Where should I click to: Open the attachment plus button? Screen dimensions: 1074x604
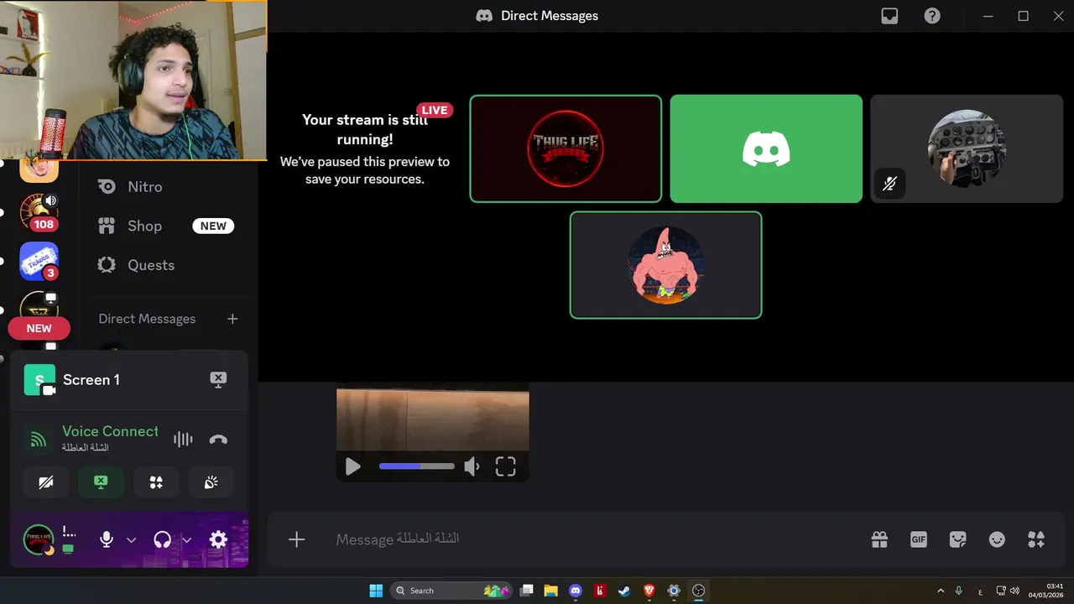(x=296, y=539)
